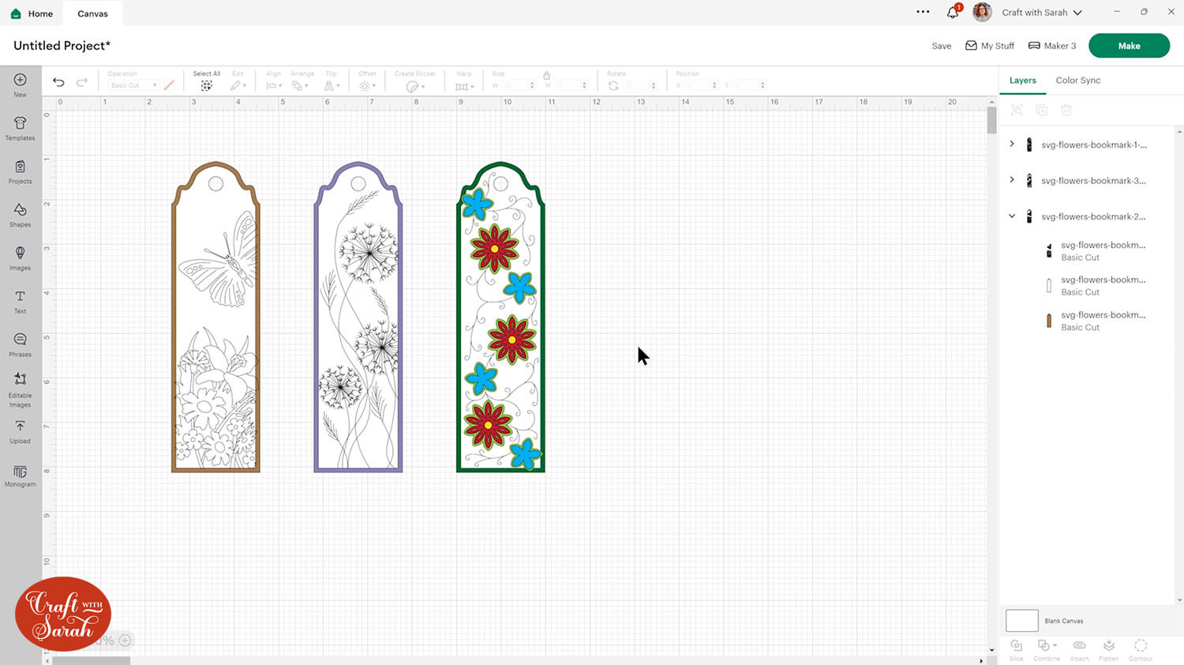The image size is (1184, 665).
Task: Open the Edit dropdown in the toolbar
Action: [x=238, y=85]
